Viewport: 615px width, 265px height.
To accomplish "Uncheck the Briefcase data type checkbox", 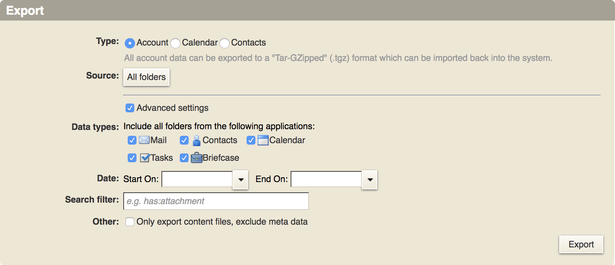I will pos(184,158).
